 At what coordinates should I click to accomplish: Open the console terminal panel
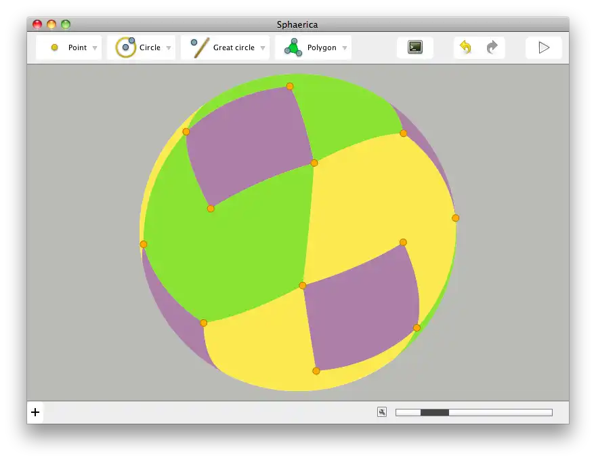pyautogui.click(x=415, y=47)
